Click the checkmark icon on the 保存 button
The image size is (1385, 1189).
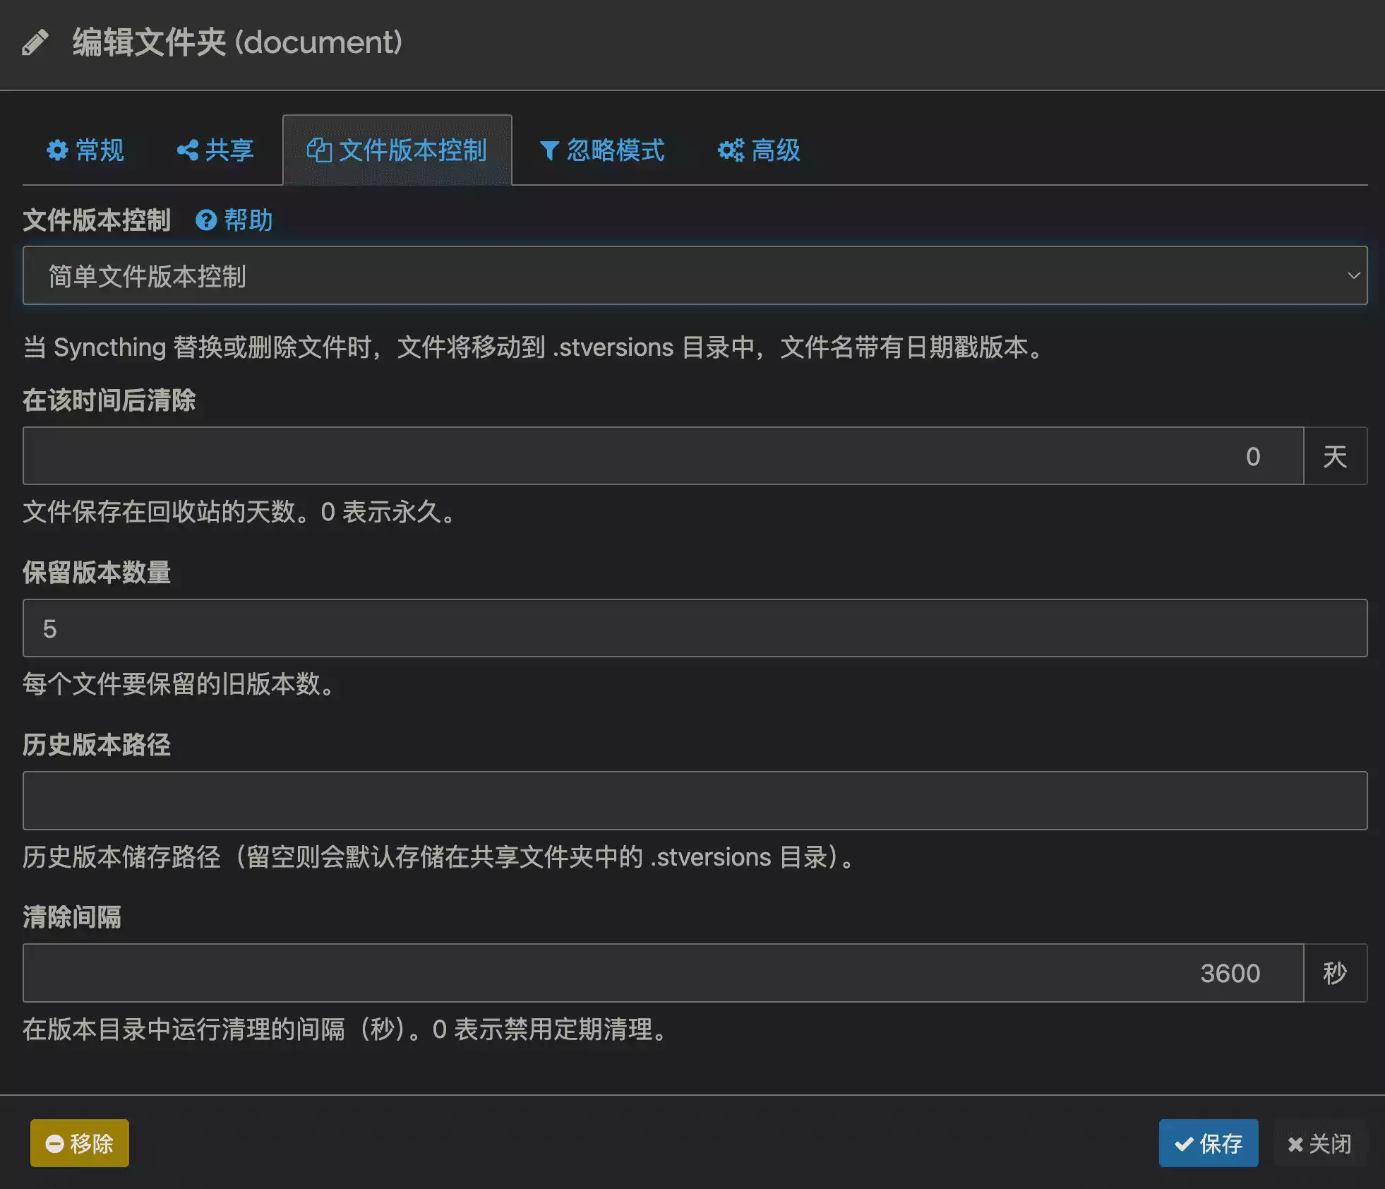pyautogui.click(x=1184, y=1143)
